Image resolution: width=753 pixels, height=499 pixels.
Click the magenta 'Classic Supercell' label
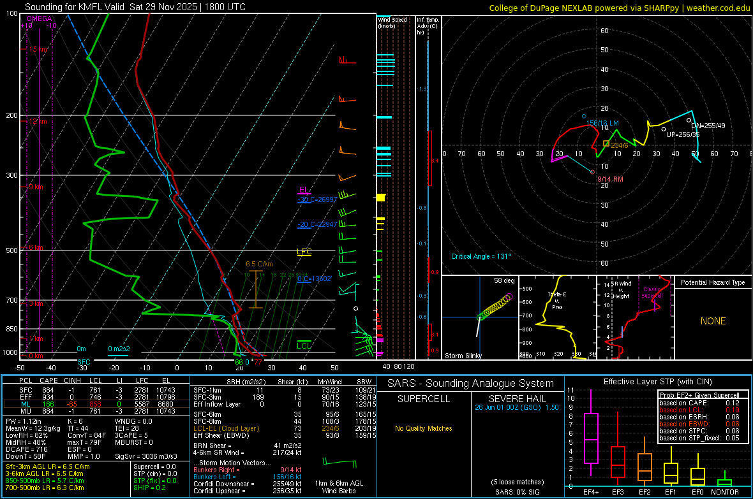[x=652, y=293]
